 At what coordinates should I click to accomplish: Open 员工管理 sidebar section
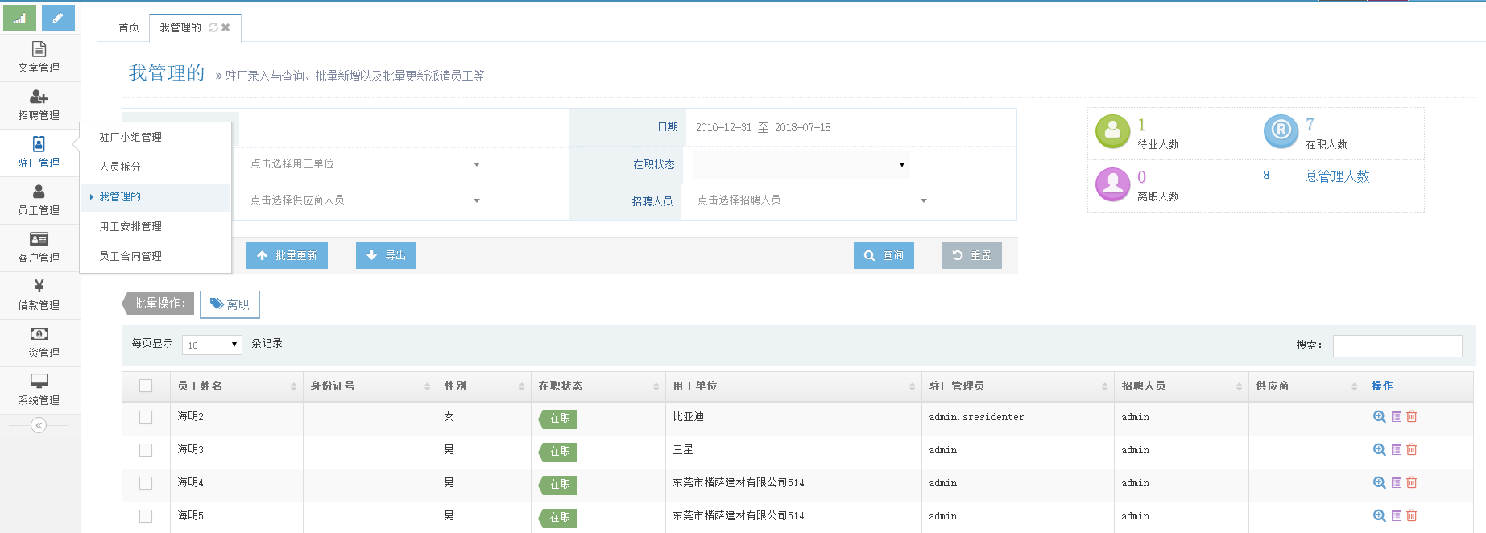39,200
